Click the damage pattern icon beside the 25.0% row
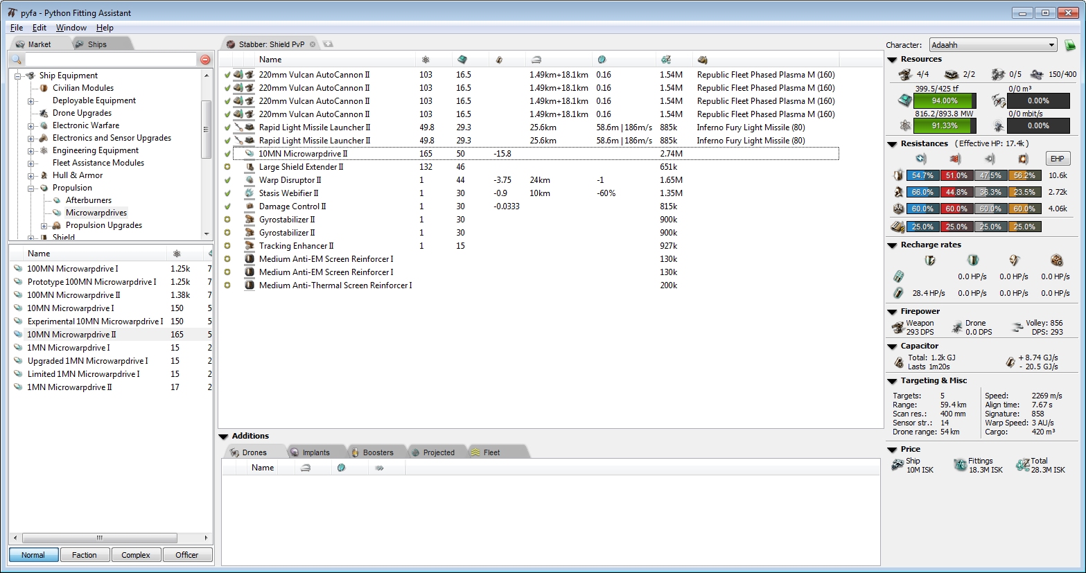 pos(897,227)
